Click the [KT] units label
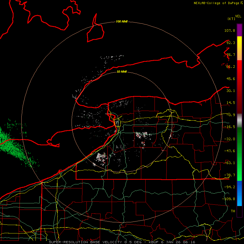 (x=232, y=19)
